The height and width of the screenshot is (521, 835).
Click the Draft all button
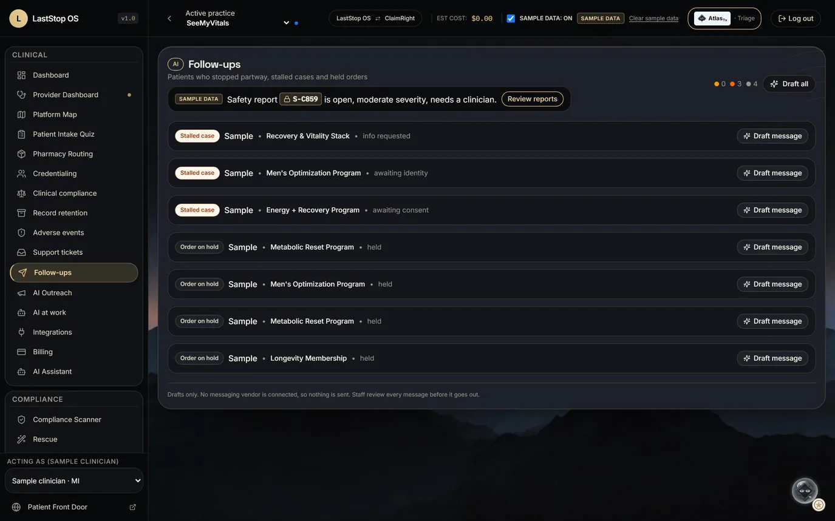click(x=789, y=84)
